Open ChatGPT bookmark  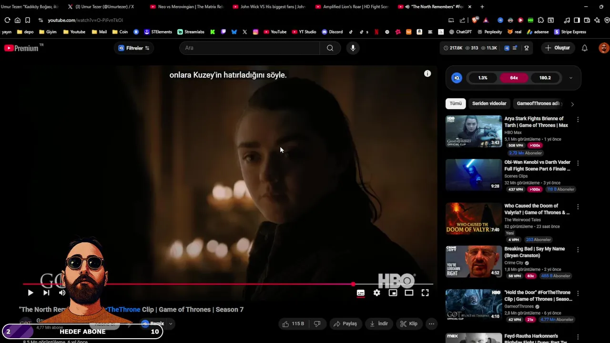[x=460, y=32]
